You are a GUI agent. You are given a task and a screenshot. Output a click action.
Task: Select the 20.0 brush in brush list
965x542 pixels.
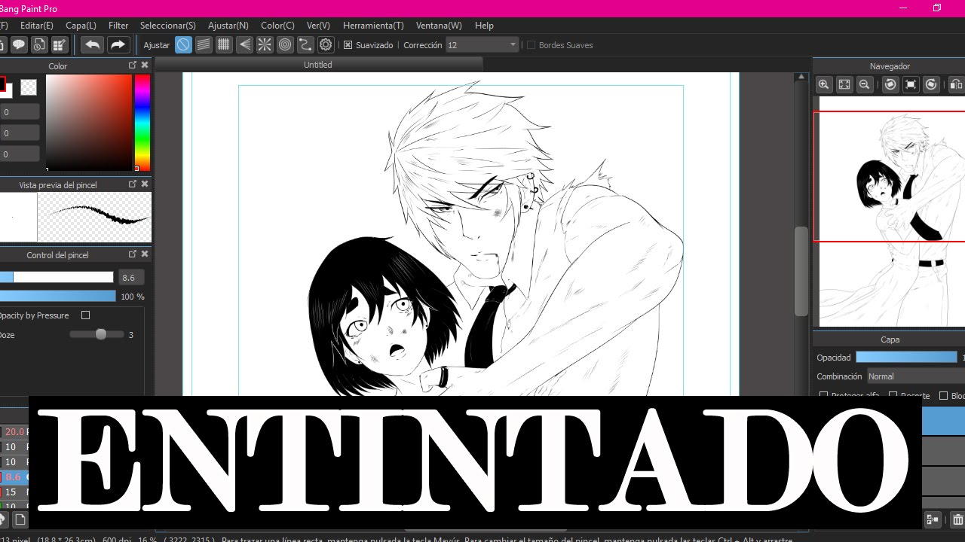[14, 431]
